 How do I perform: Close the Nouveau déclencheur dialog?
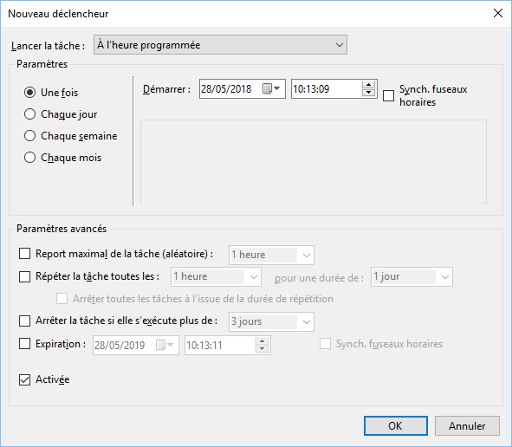click(498, 13)
